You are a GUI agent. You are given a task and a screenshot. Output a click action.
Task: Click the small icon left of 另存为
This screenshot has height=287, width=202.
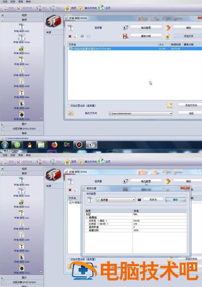139,200
